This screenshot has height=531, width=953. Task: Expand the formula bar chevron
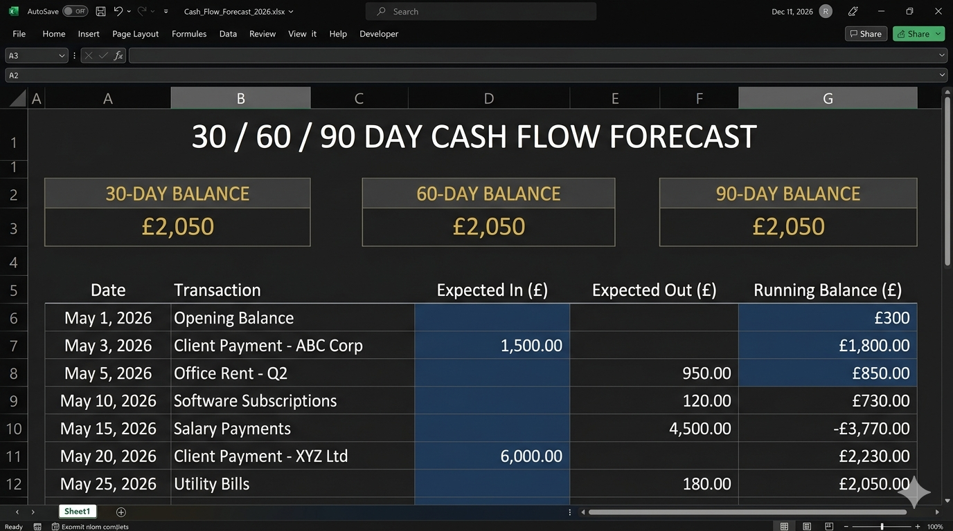942,55
